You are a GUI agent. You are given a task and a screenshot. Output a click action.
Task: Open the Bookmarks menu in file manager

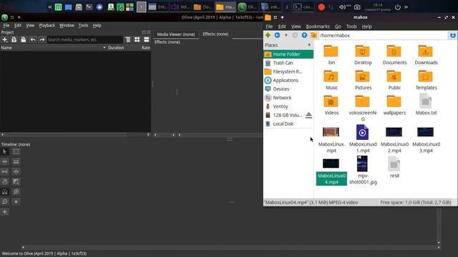click(x=318, y=26)
